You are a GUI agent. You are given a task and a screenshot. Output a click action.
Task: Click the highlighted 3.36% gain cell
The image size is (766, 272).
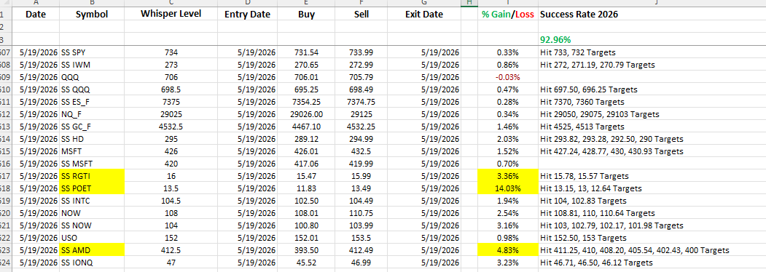508,176
